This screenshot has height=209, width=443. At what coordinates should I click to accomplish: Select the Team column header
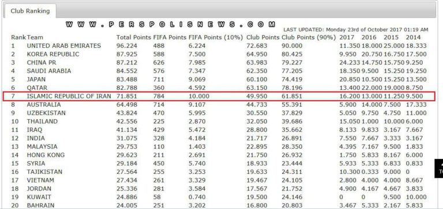pyautogui.click(x=35, y=37)
